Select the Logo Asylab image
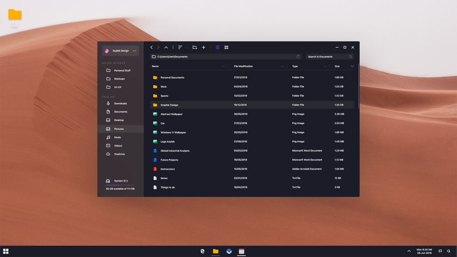Viewport: 457px width, 257px height. coord(252,141)
